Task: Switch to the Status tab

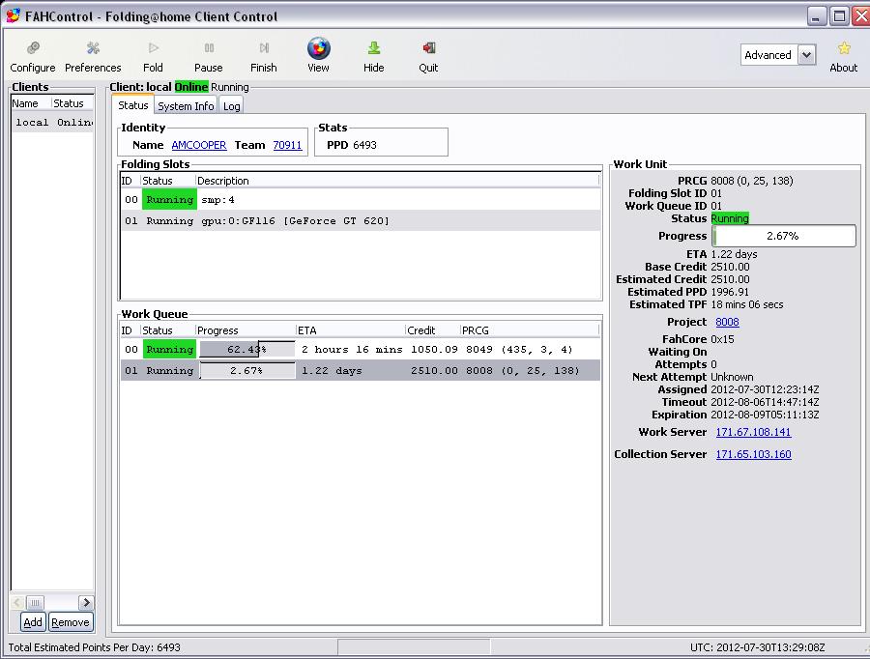Action: click(x=133, y=105)
